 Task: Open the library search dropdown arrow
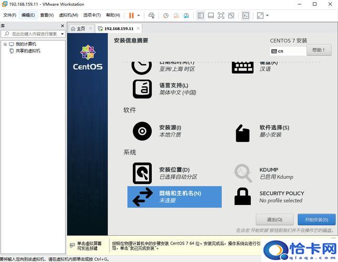pyautogui.click(x=62, y=34)
